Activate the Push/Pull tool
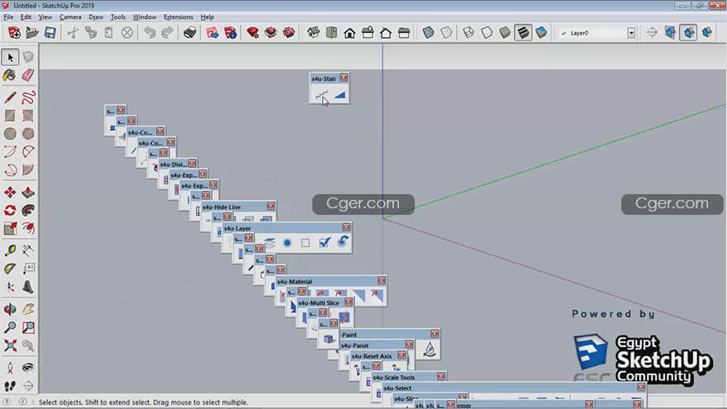This screenshot has height=409, width=727. coord(28,192)
